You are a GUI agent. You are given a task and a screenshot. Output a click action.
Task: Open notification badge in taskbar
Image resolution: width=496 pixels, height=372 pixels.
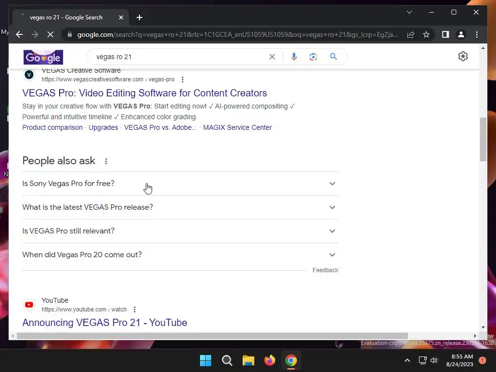482,360
